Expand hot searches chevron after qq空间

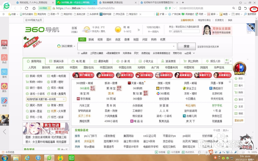pyautogui.click(x=194, y=53)
